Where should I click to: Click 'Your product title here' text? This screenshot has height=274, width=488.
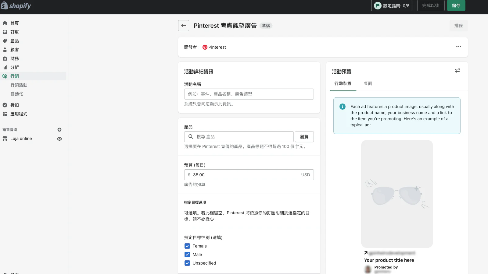point(389,260)
